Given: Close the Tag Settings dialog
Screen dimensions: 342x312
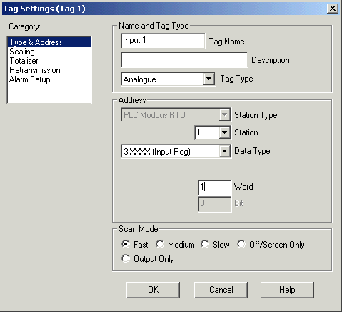Looking at the screenshot, I should pyautogui.click(x=333, y=9).
